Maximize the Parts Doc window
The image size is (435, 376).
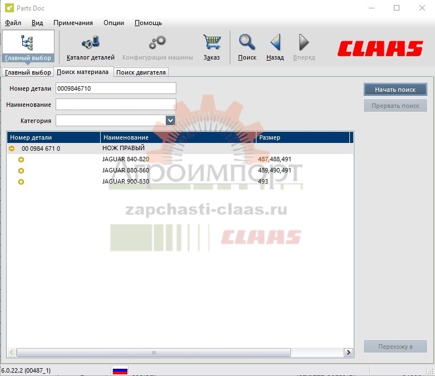tap(397, 8)
